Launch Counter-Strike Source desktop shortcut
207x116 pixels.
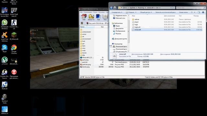[5, 74]
